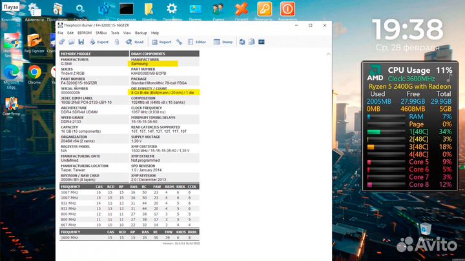Click the part number K4A8G085WB-BCPB
The width and height of the screenshot is (465, 261).
149,73
